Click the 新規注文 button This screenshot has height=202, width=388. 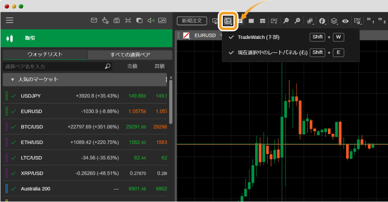click(192, 21)
